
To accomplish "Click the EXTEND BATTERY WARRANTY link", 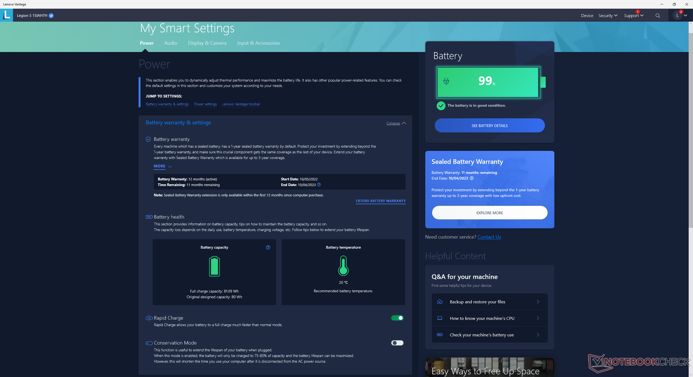I will 381,201.
